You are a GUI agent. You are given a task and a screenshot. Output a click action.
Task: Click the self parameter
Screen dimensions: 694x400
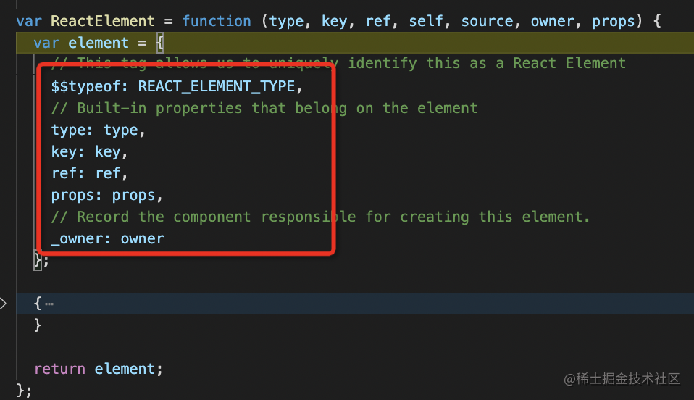(426, 21)
